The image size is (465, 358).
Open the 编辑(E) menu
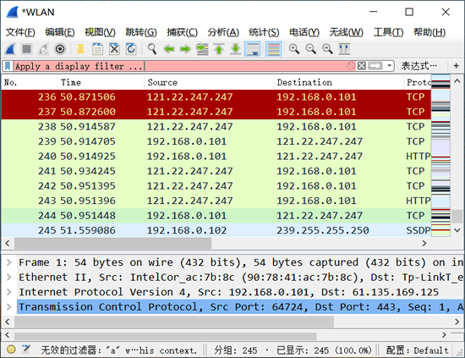click(60, 32)
